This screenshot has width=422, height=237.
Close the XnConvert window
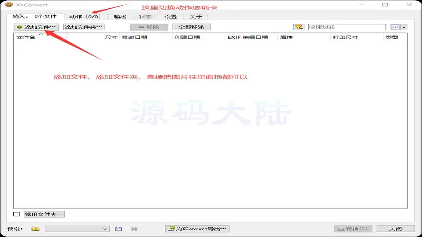409,4
